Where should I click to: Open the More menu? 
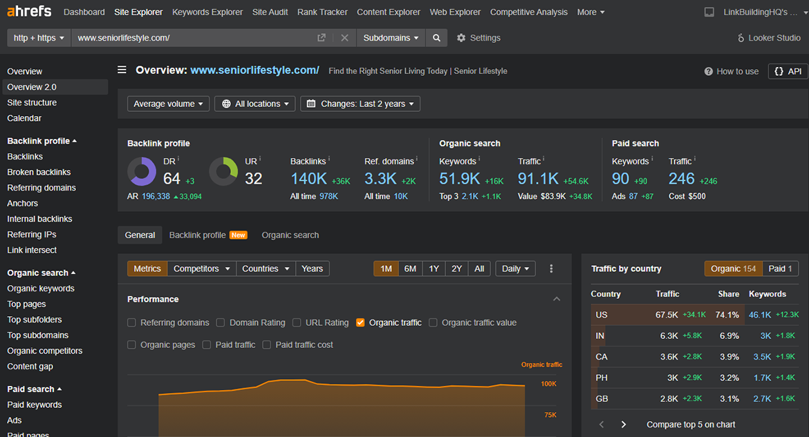pyautogui.click(x=591, y=12)
